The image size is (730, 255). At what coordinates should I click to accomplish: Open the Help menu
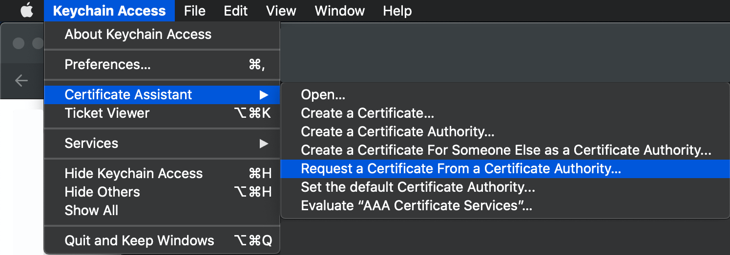(397, 11)
